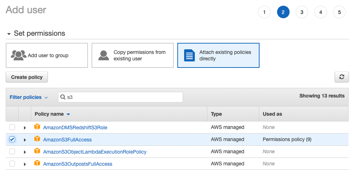Select Attach existing policies directly

[218, 55]
